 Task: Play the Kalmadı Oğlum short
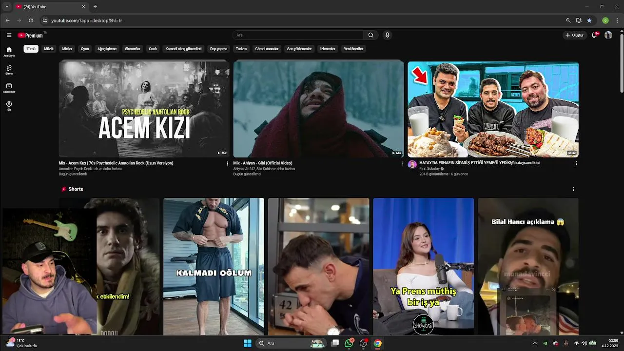[214, 267]
